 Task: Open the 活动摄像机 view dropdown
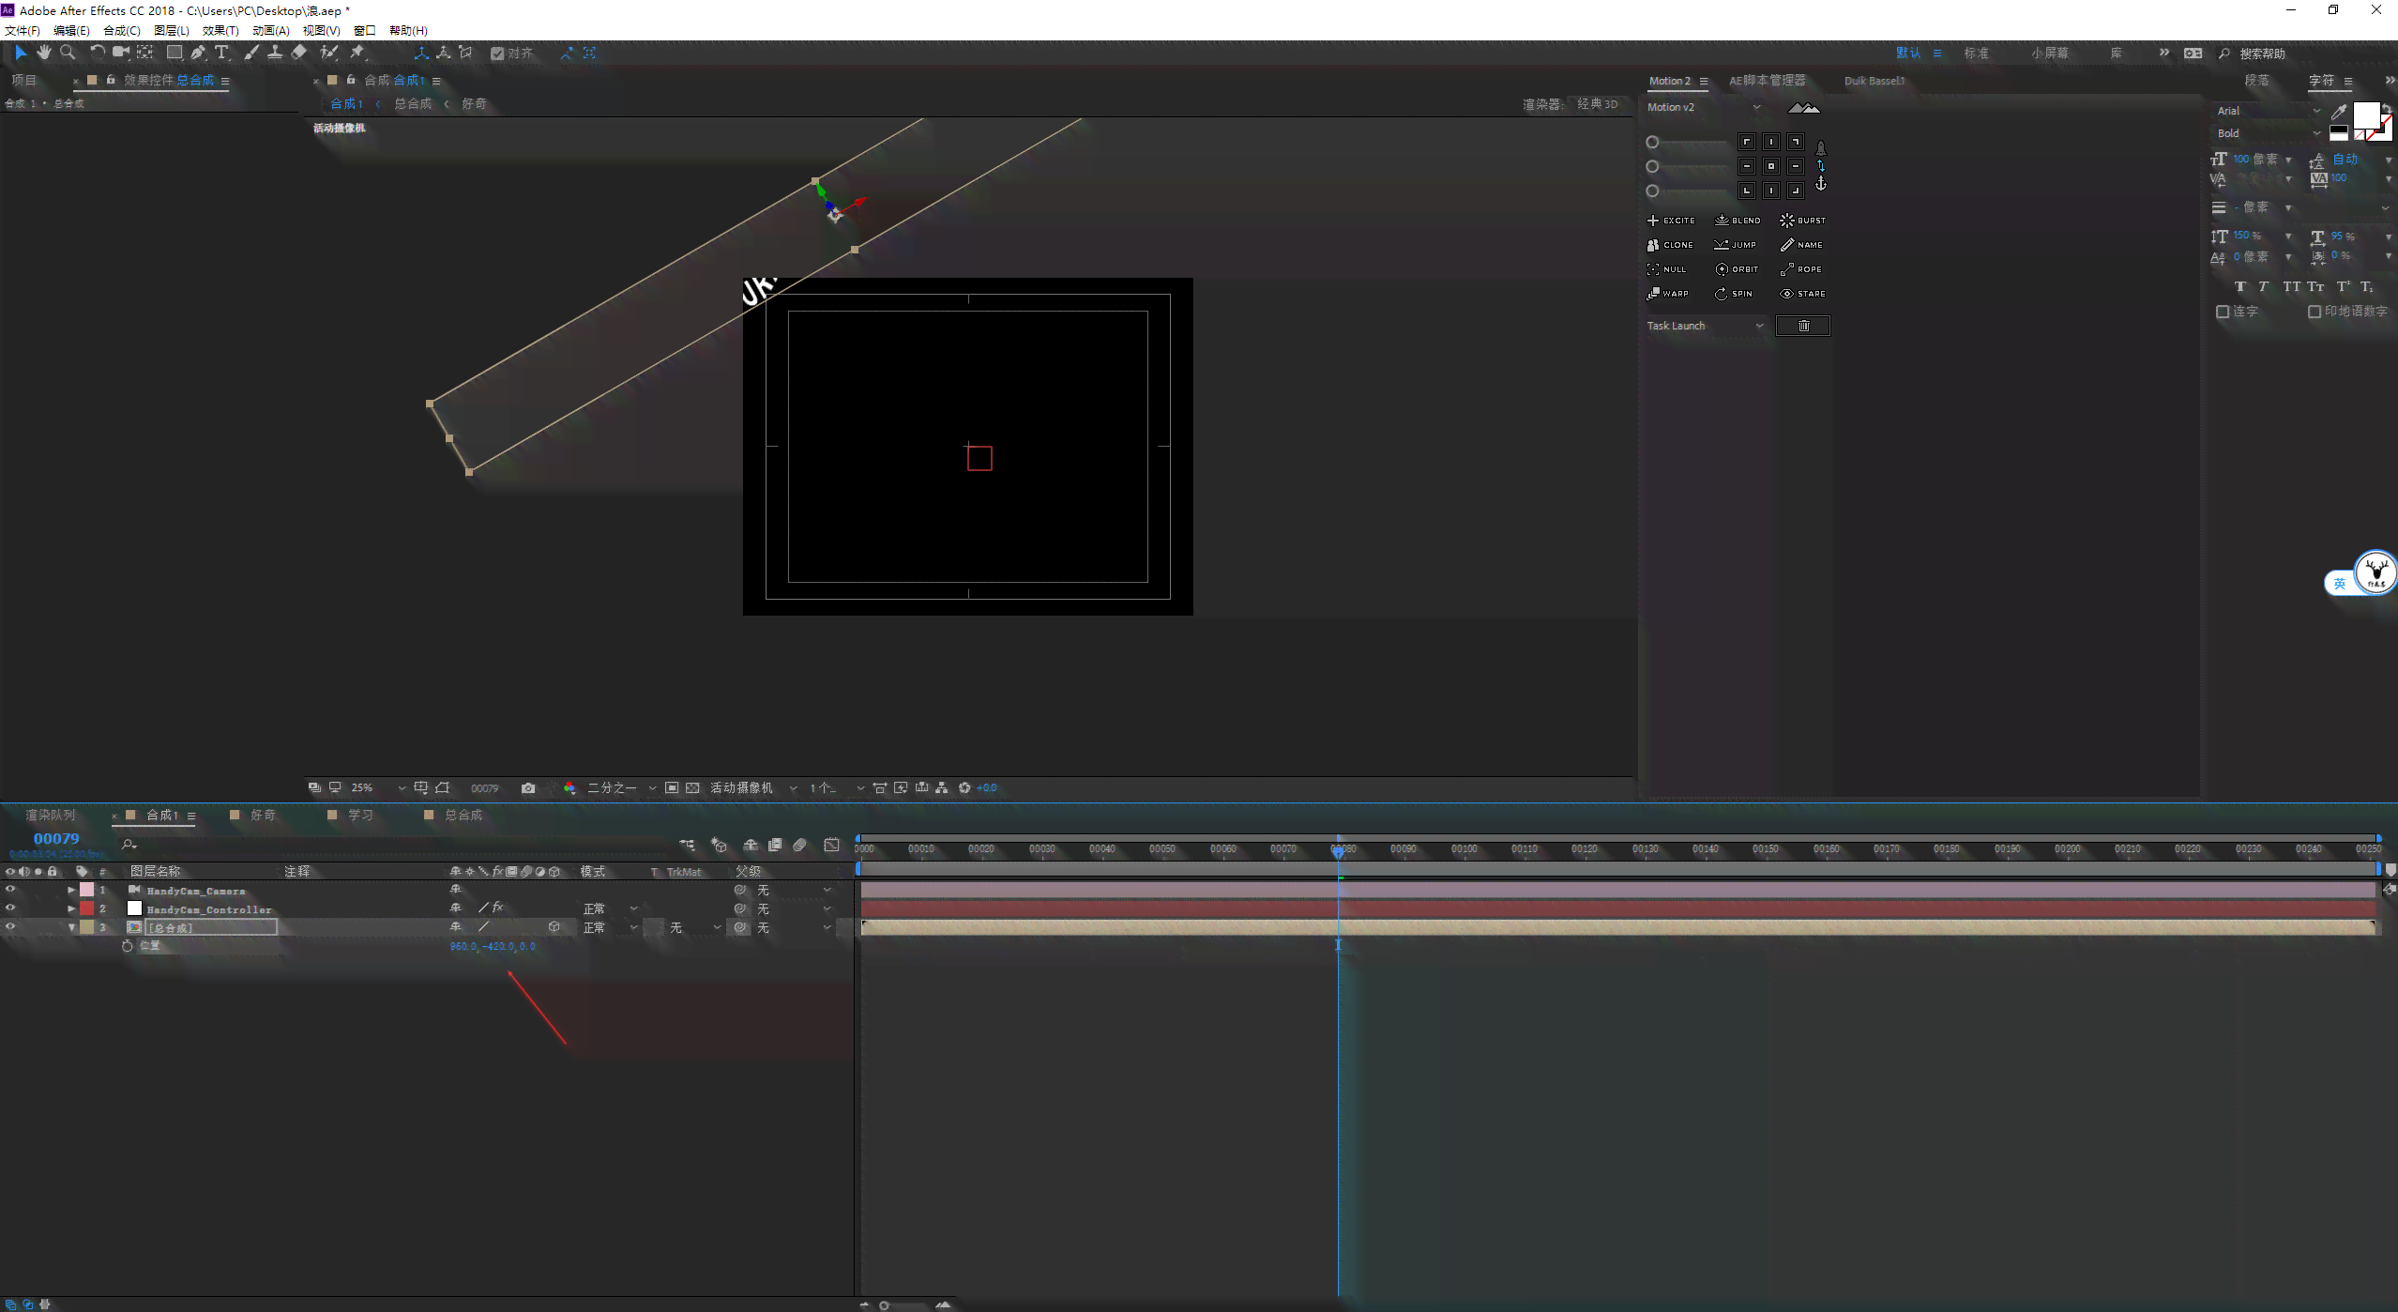753,788
